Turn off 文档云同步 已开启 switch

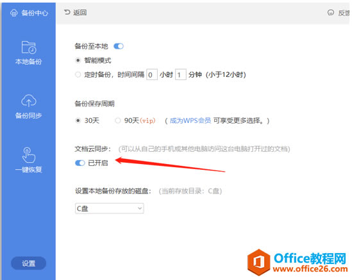coord(80,163)
